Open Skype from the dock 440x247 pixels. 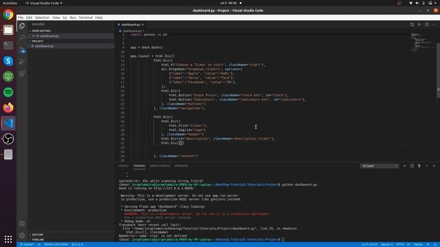pyautogui.click(x=8, y=61)
